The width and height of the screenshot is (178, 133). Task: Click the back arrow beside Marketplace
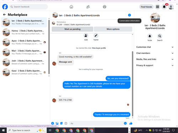click(4, 15)
